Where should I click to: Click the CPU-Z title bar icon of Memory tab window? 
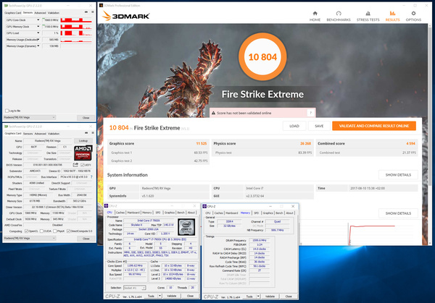point(204,206)
